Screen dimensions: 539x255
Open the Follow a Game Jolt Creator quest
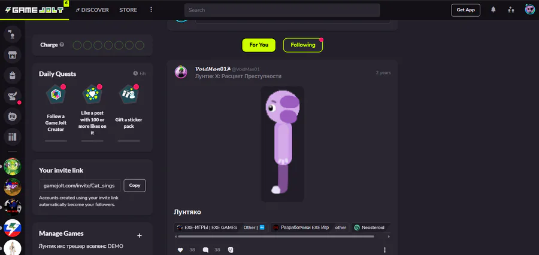(56, 113)
